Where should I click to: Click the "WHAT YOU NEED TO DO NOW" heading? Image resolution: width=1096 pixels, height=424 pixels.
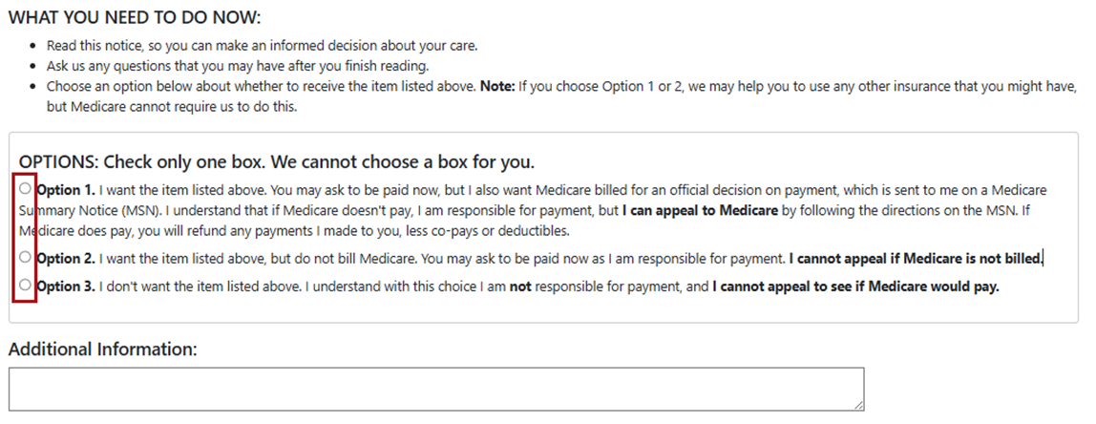click(134, 18)
